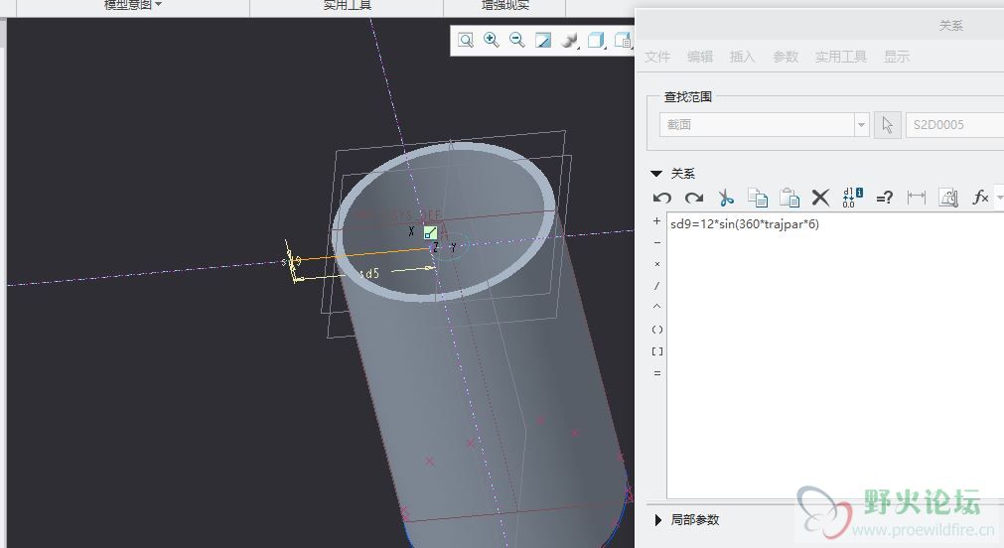Click the show dimension icon
Image resolution: width=1004 pixels, height=548 pixels.
[917, 198]
